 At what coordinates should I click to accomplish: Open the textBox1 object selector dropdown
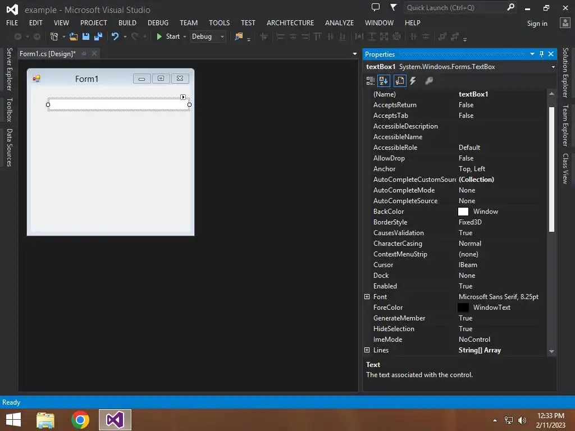point(553,67)
